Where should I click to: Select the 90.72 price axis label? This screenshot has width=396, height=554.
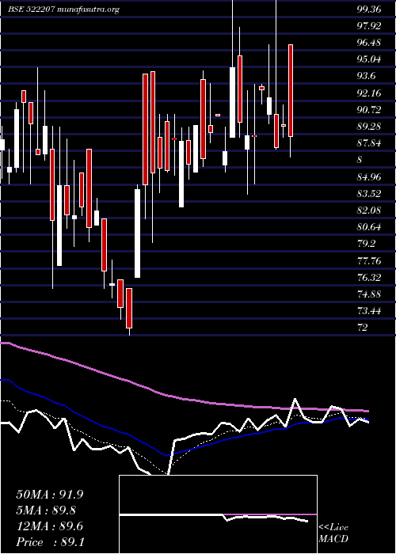click(x=369, y=110)
